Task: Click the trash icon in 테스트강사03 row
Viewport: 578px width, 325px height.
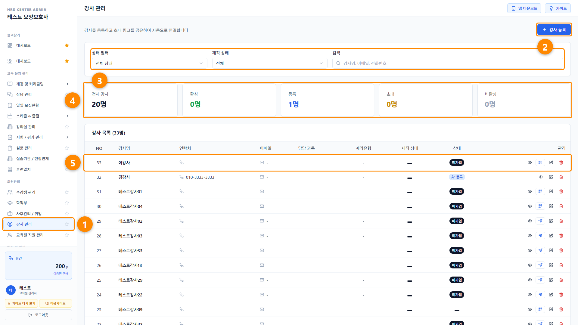Action: tap(561, 236)
